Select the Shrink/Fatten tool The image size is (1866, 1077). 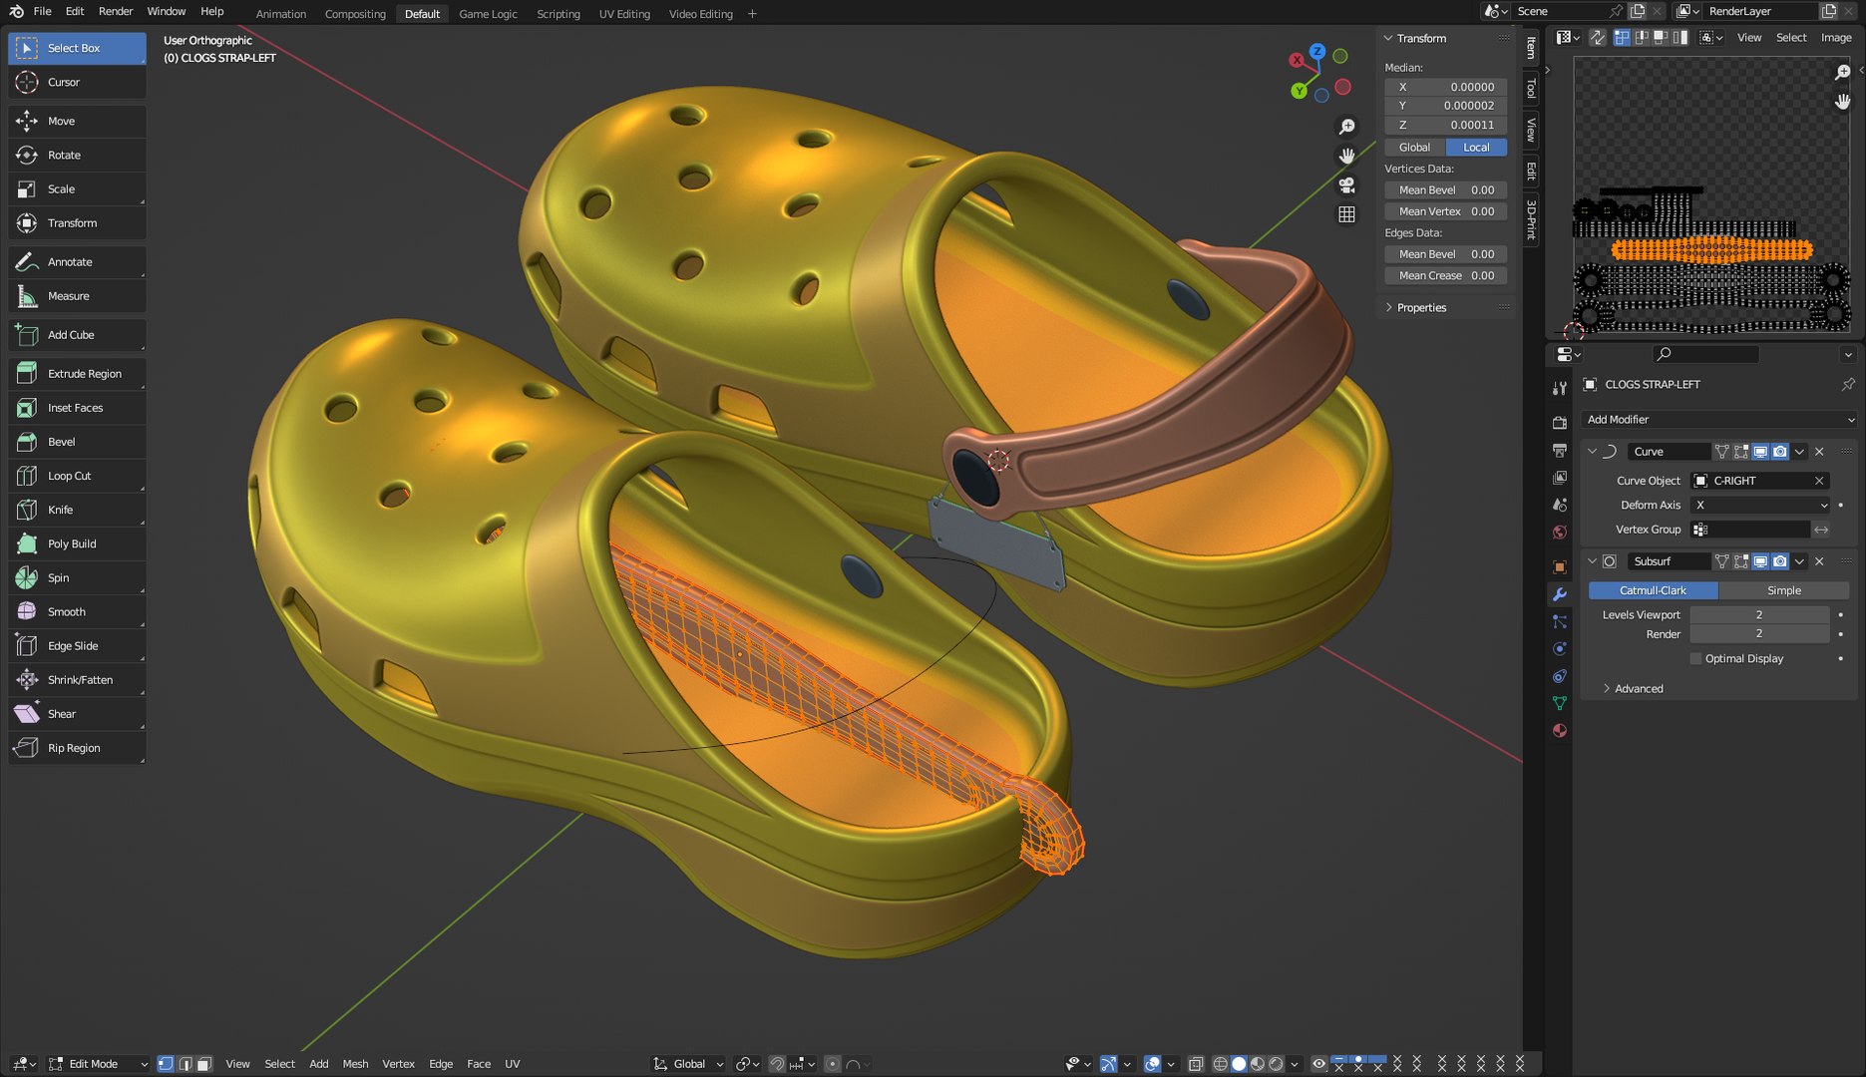pos(77,680)
